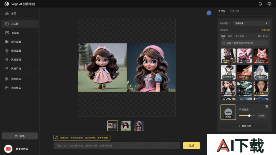Focus the style keyword search field
Viewport: 276px width, 155px height.
pyautogui.click(x=245, y=43)
